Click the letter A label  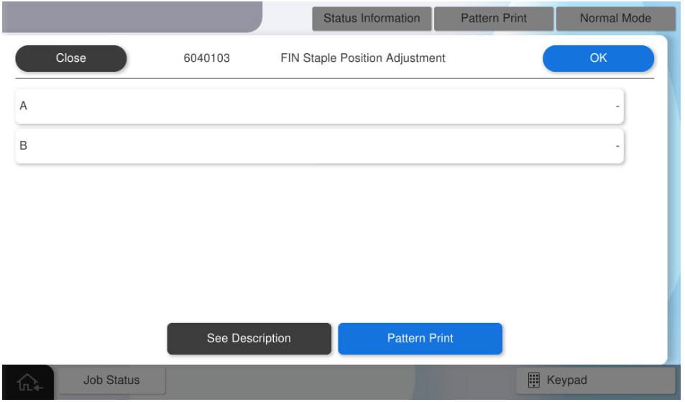(24, 106)
